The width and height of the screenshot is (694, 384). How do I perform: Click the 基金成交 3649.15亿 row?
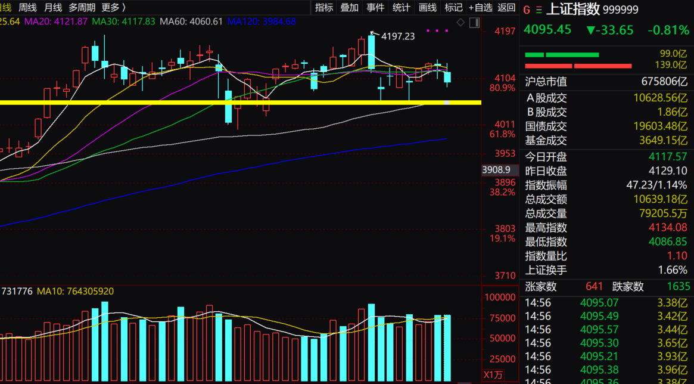(x=606, y=140)
